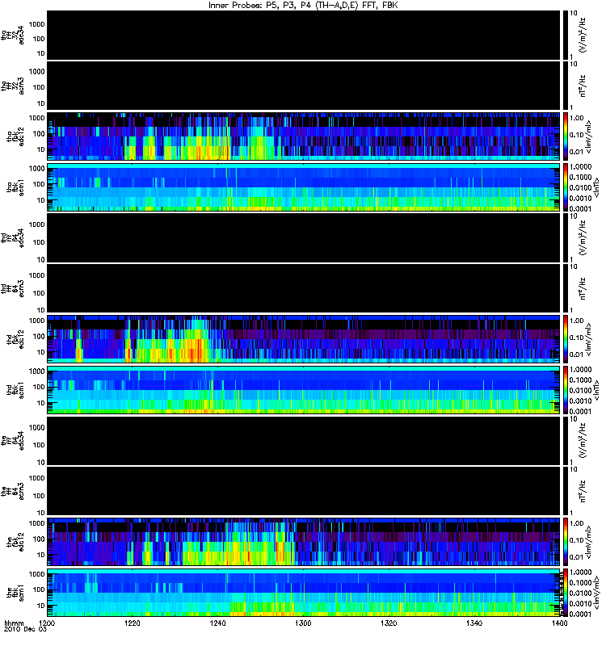Select the the fff 64 scm3 black panel
The width and height of the screenshot is (606, 646).
304,491
